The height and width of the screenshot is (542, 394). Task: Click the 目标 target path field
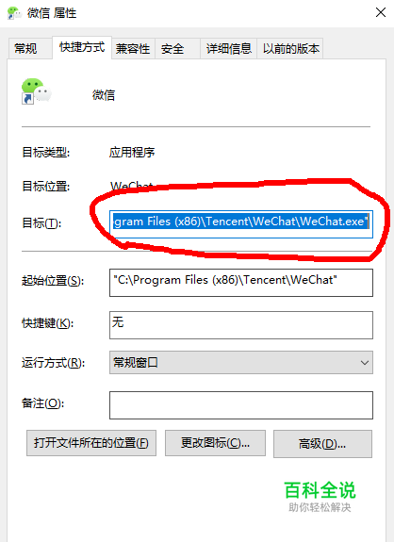241,224
